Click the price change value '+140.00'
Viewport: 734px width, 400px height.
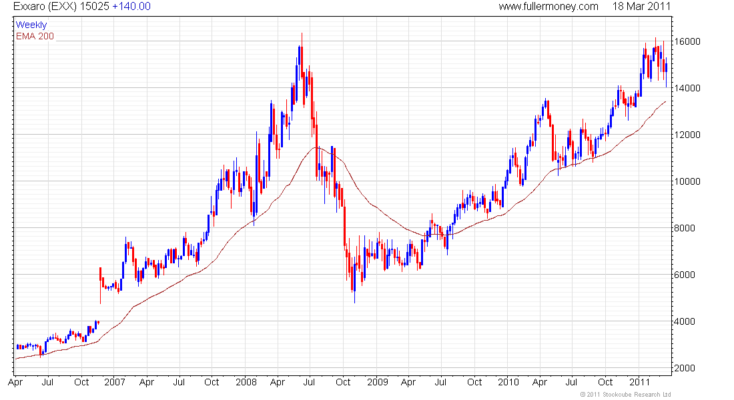click(131, 7)
